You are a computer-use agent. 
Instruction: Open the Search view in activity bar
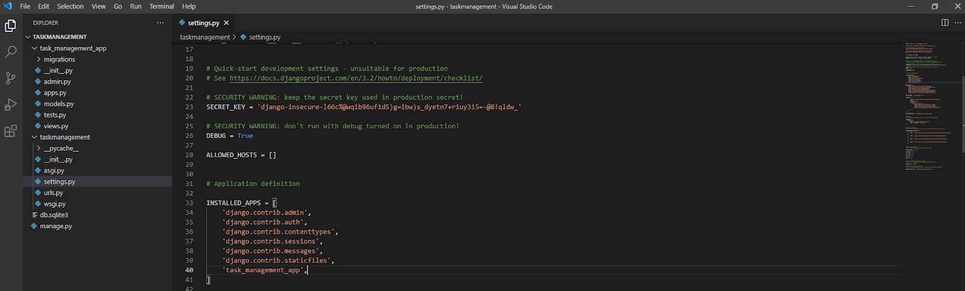click(10, 52)
